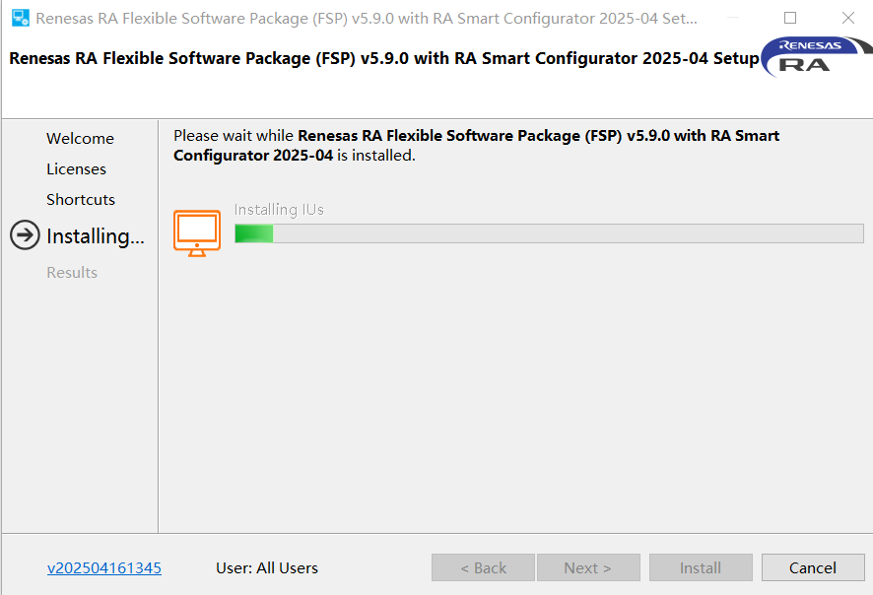Click the installer icon in the title bar
Viewport: 873px width, 595px height.
pyautogui.click(x=20, y=18)
